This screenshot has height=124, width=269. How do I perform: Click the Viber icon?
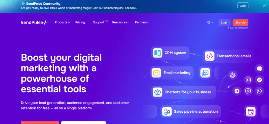(248, 91)
